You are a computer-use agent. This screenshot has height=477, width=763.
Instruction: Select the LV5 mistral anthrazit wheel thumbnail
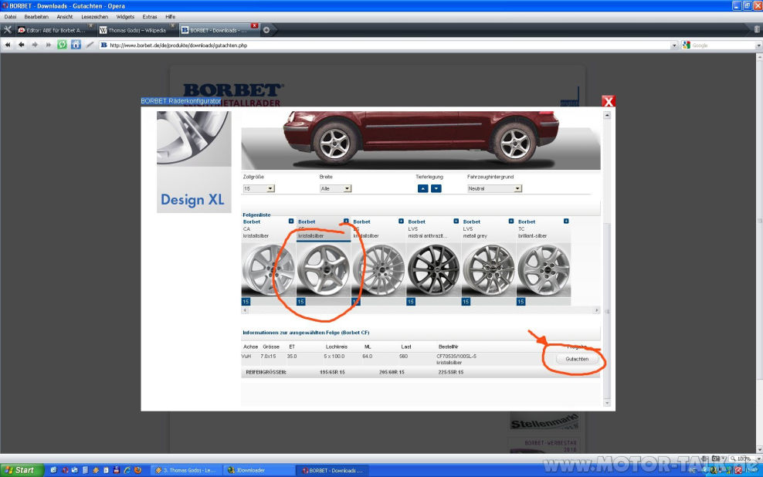coord(433,270)
